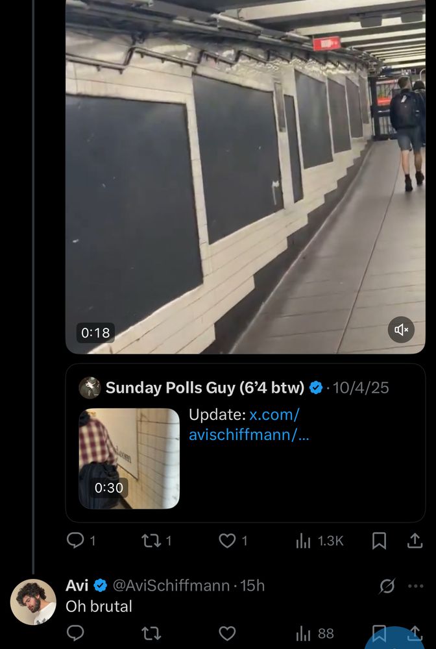Click the 0:18 video timestamp badge
The image size is (436, 649).
(x=95, y=333)
